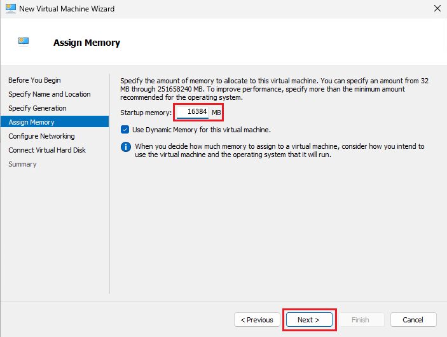Select the highlighted Assign Memory step
This screenshot has height=337, width=447.
pos(31,122)
